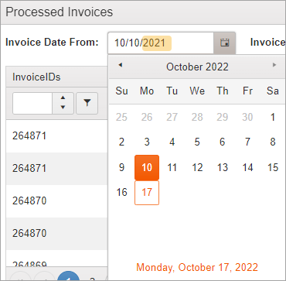Click today link Monday, October 17, 2022
Image resolution: width=286 pixels, height=281 pixels.
[197, 267]
